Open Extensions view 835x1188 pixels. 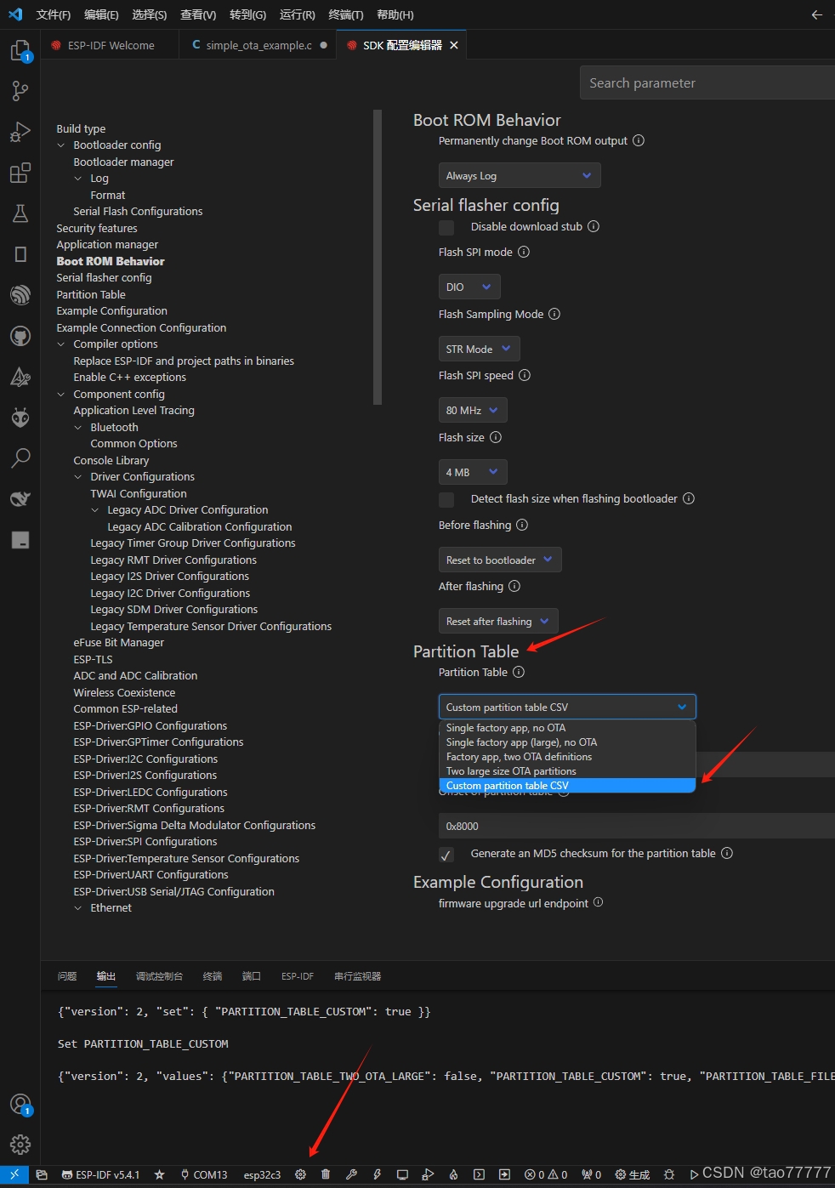(x=20, y=173)
